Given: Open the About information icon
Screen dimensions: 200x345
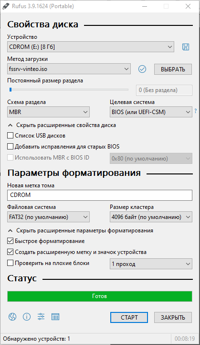Looking at the screenshot, I should (27, 317).
